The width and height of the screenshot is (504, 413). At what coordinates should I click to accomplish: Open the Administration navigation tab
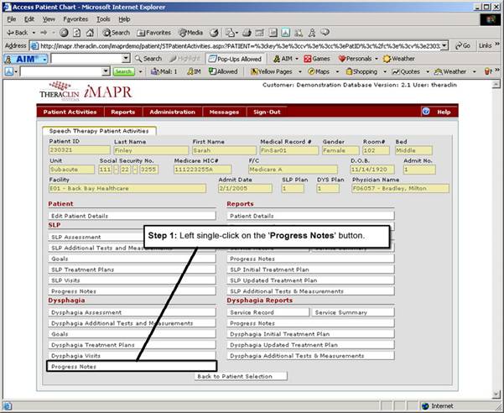172,112
